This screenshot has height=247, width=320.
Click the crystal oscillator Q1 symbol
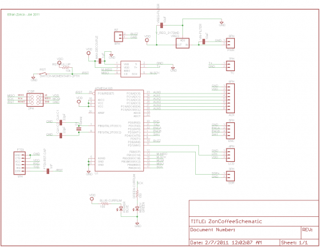79,129
